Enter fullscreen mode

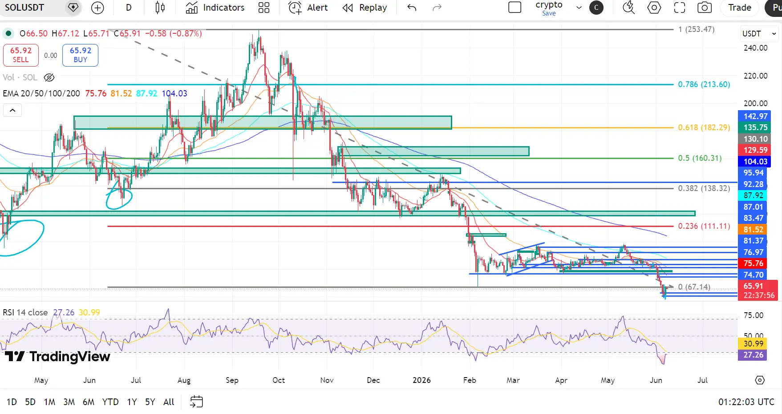pyautogui.click(x=679, y=8)
